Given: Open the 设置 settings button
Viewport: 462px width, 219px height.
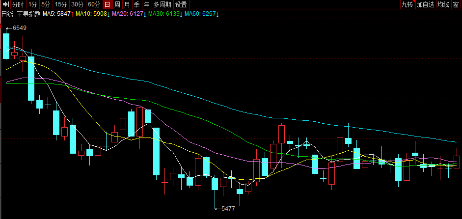Looking at the screenshot, I should [181, 4].
